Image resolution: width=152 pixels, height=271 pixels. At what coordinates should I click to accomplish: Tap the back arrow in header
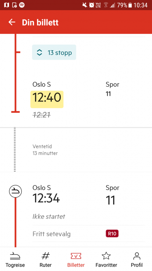pyautogui.click(x=12, y=22)
